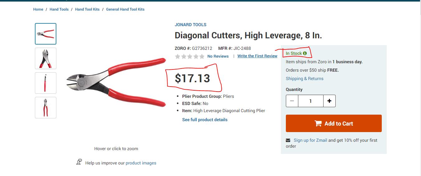Click the In Stock info icon
The width and height of the screenshot is (421, 176).
305,53
